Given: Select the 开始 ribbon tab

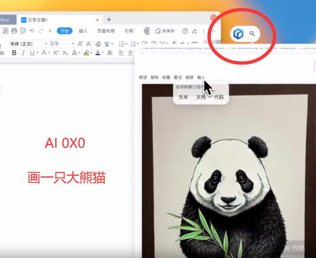Looking at the screenshot, I should [65, 31].
